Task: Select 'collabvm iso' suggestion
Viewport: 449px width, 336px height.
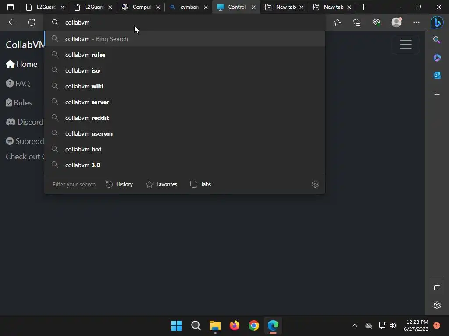Action: (x=185, y=70)
